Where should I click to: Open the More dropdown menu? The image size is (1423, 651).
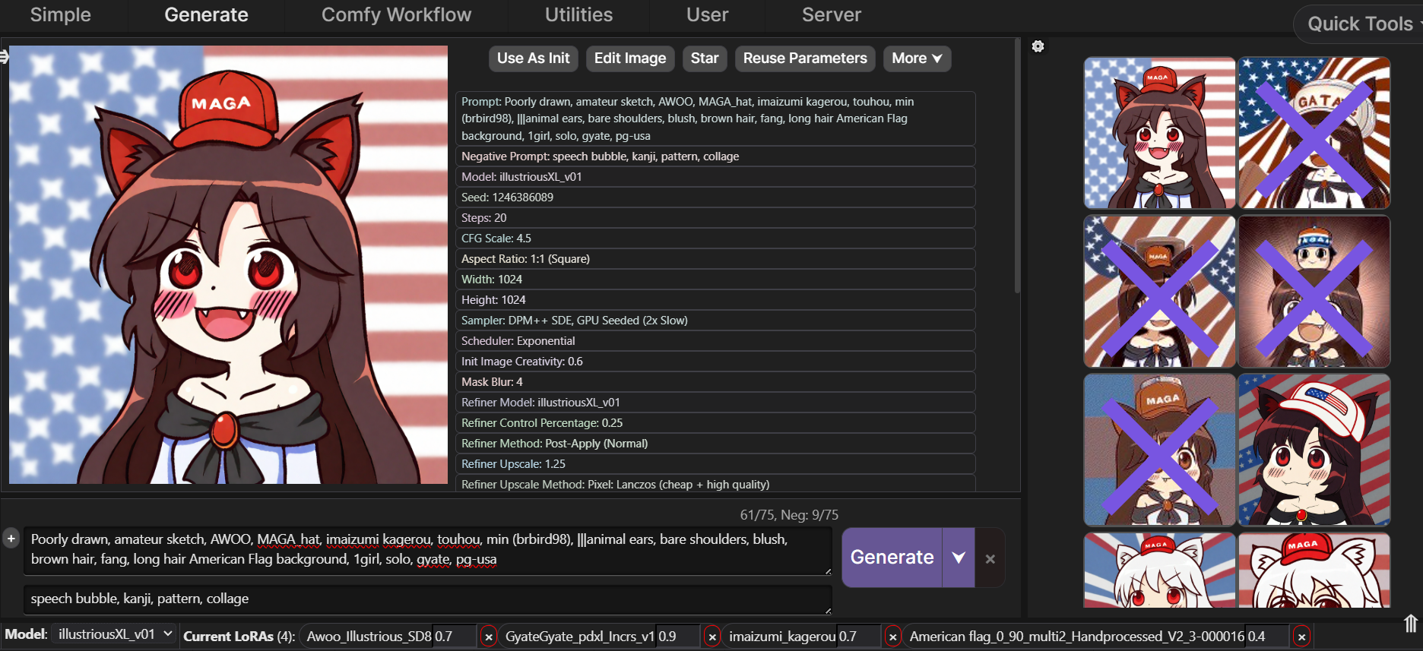pyautogui.click(x=917, y=58)
